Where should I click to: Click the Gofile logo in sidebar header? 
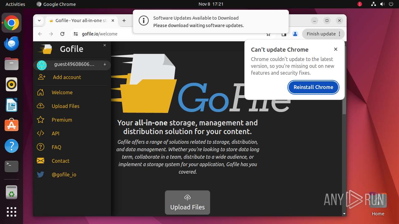(x=46, y=49)
